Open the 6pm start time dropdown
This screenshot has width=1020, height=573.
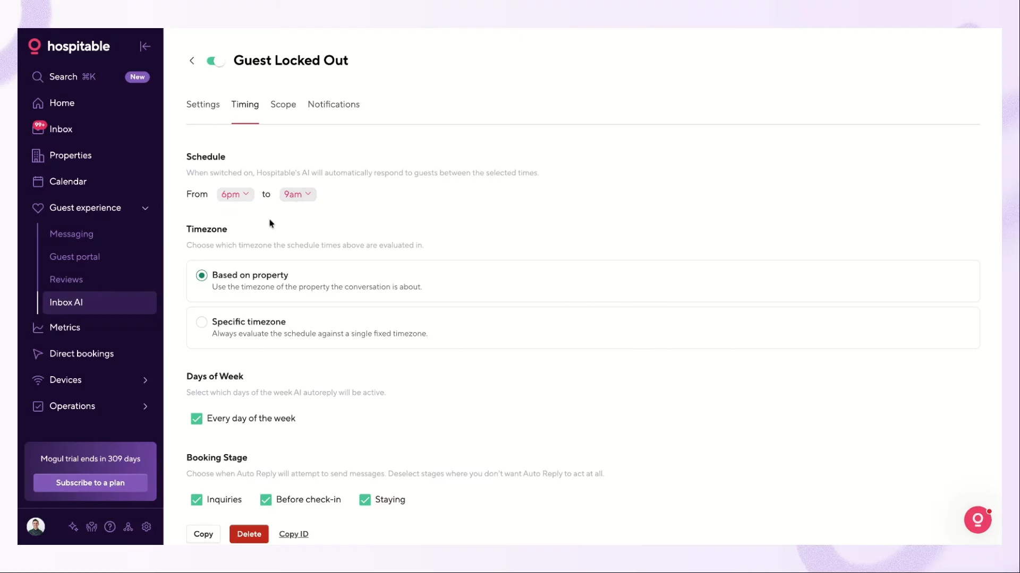point(235,194)
